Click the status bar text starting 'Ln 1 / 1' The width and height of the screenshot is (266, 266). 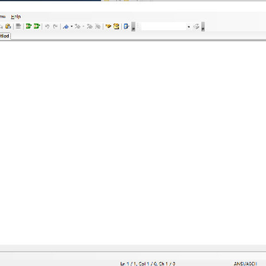click(x=148, y=264)
